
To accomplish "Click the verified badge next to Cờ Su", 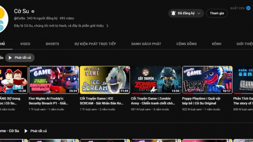I will [x=33, y=11].
